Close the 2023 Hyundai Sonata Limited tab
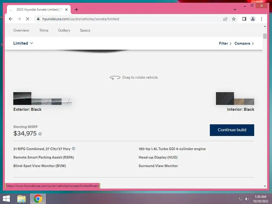The width and height of the screenshot is (272, 204). coord(66,10)
